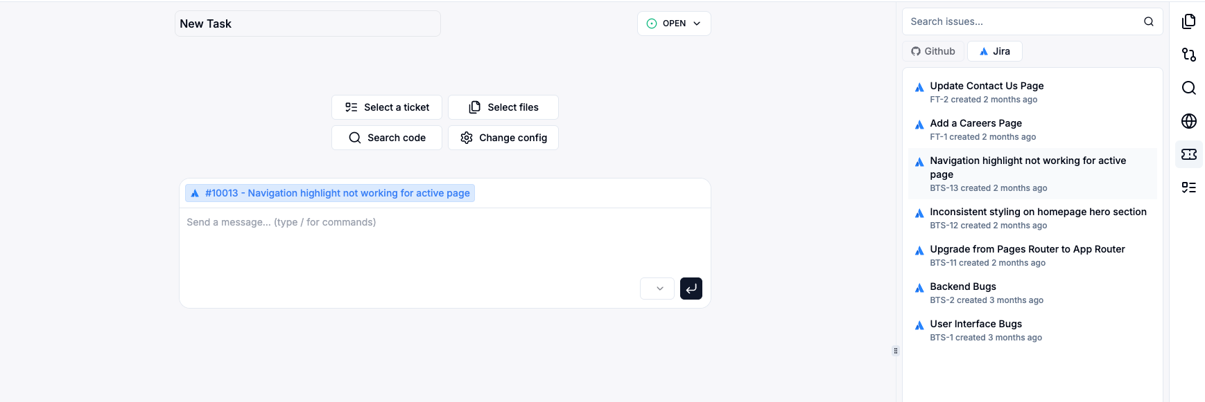The height and width of the screenshot is (402, 1205).
Task: Open the task list icon in sidebar
Action: (x=1188, y=188)
